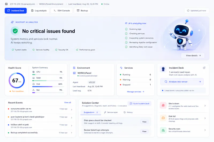Click the Online status indicator
214x142 pixels.
pyautogui.click(x=105, y=4)
